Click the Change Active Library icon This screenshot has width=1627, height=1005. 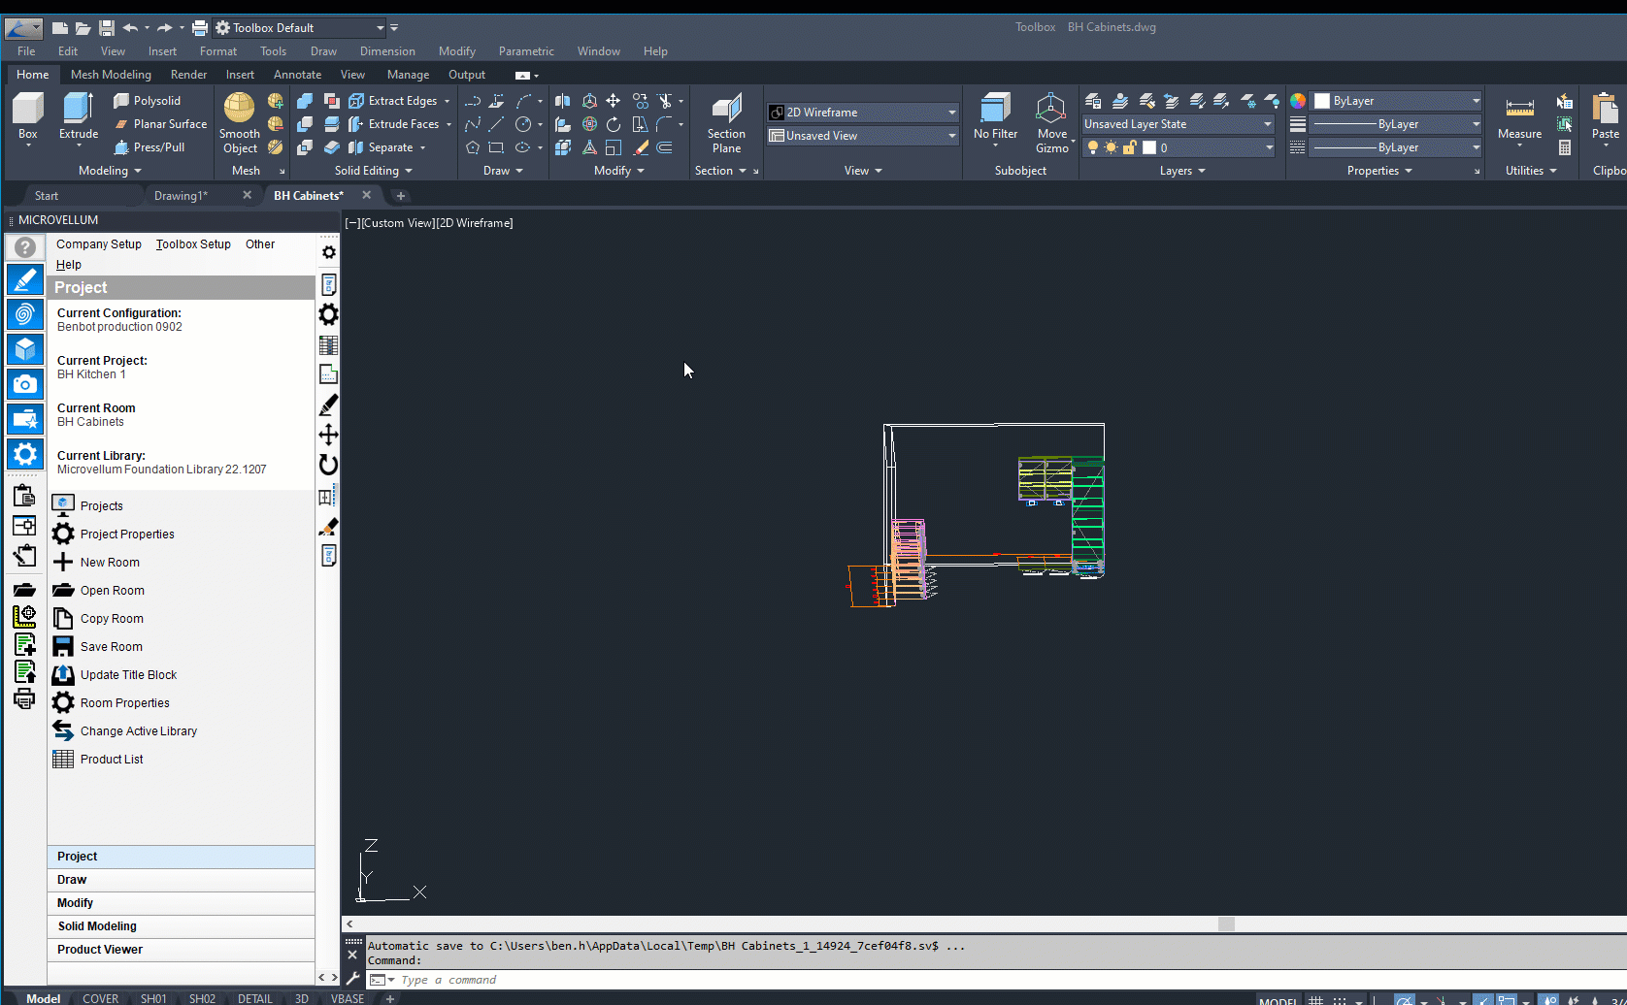tap(63, 731)
